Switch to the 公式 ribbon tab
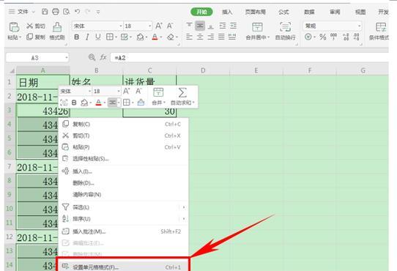 [283, 12]
